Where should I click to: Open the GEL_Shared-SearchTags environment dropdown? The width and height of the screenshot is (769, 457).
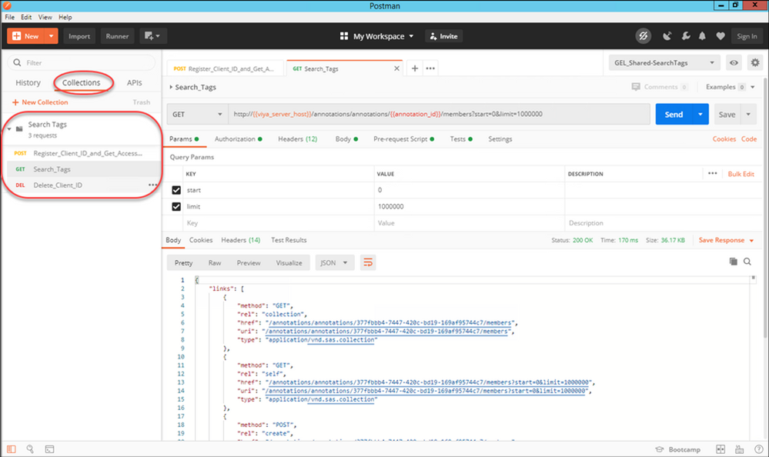664,63
